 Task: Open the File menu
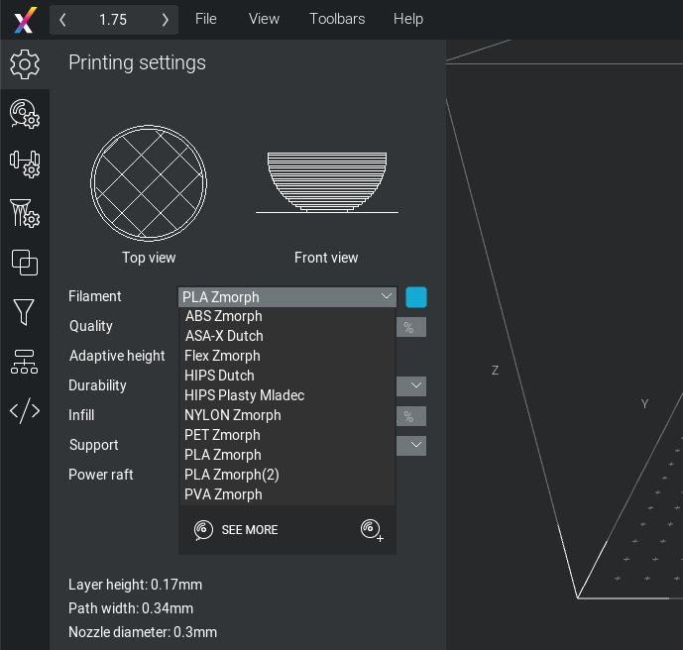[x=205, y=19]
